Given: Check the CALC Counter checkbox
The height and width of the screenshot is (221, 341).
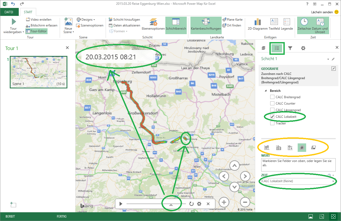Looking at the screenshot, I should pos(272,103).
